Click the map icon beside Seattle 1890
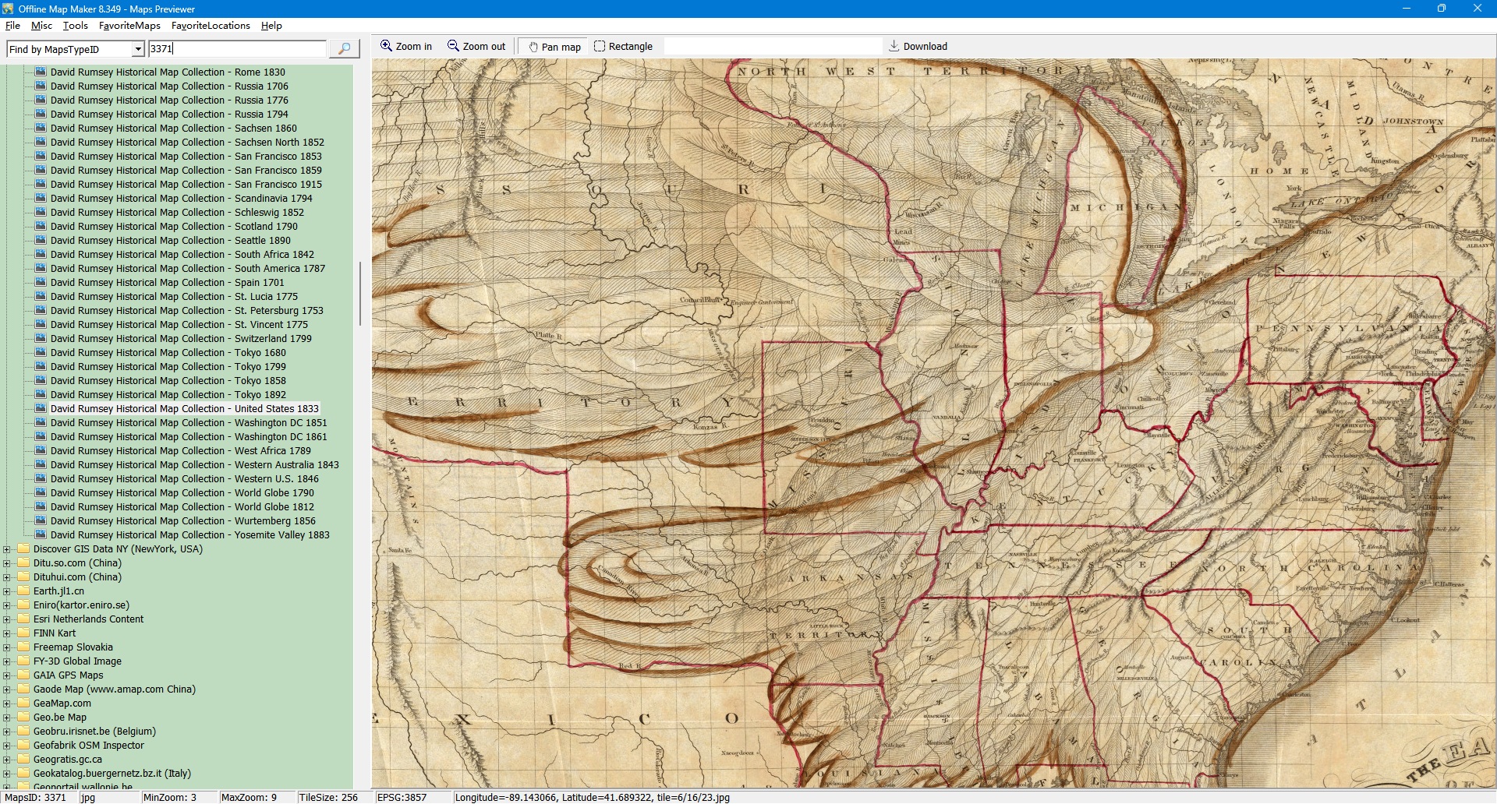 (41, 241)
